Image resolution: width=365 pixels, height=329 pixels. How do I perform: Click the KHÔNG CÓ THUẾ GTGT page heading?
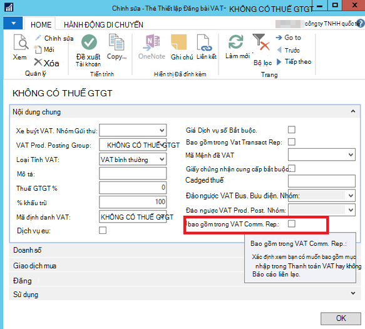(63, 93)
